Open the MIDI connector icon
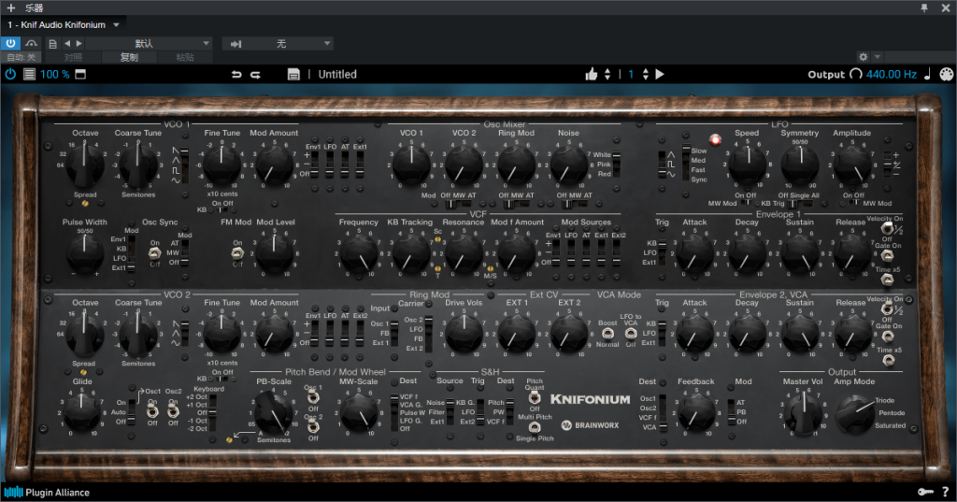Image resolution: width=957 pixels, height=502 pixels. pos(946,74)
